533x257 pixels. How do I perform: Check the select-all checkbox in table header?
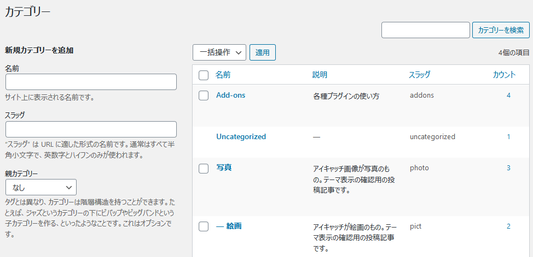pyautogui.click(x=203, y=75)
